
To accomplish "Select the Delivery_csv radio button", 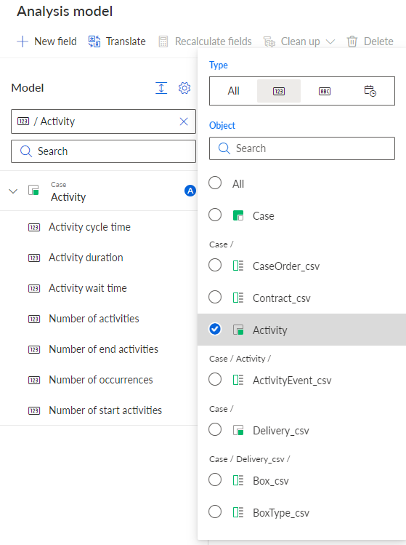I will [x=215, y=429].
